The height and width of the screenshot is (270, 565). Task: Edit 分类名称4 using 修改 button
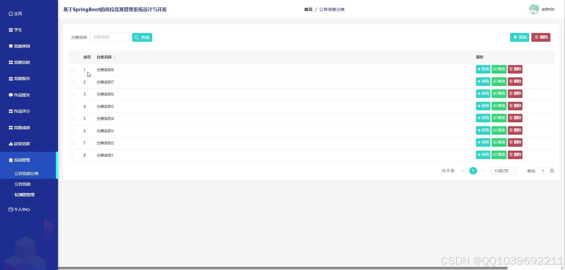click(499, 118)
